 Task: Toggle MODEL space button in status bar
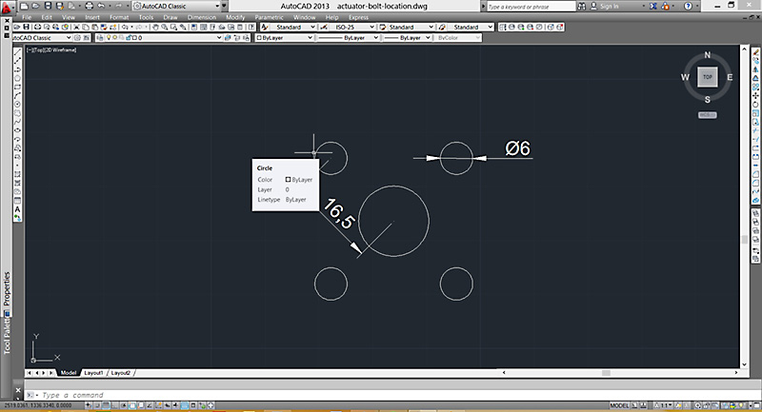(x=619, y=405)
